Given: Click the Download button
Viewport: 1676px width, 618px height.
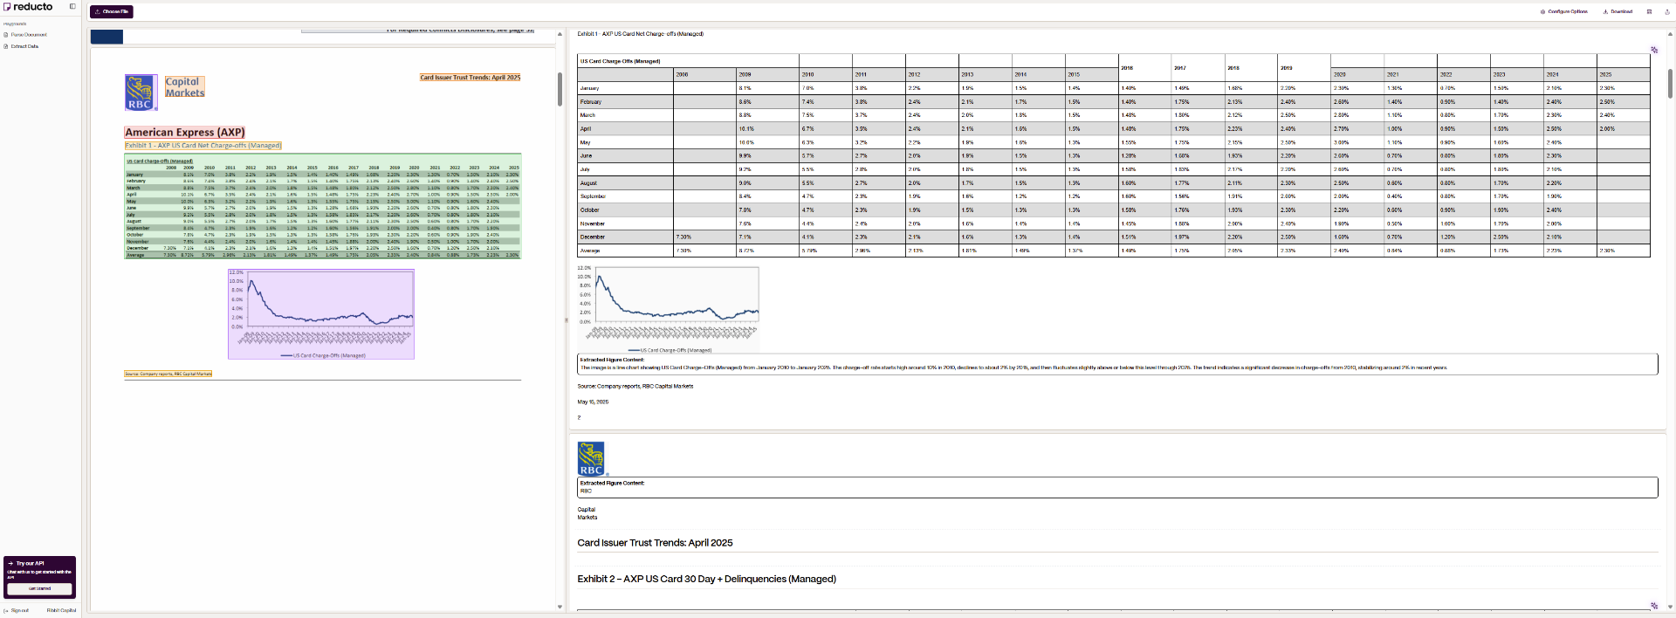Looking at the screenshot, I should [1618, 11].
